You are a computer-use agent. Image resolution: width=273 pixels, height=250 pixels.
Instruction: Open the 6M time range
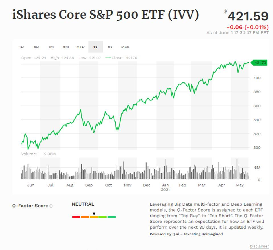tap(66, 47)
